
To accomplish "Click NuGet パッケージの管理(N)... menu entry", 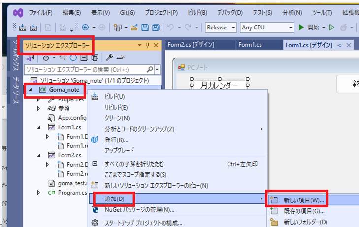I will pos(139,210).
